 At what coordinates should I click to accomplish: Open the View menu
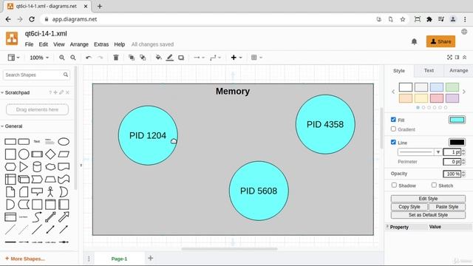[59, 44]
